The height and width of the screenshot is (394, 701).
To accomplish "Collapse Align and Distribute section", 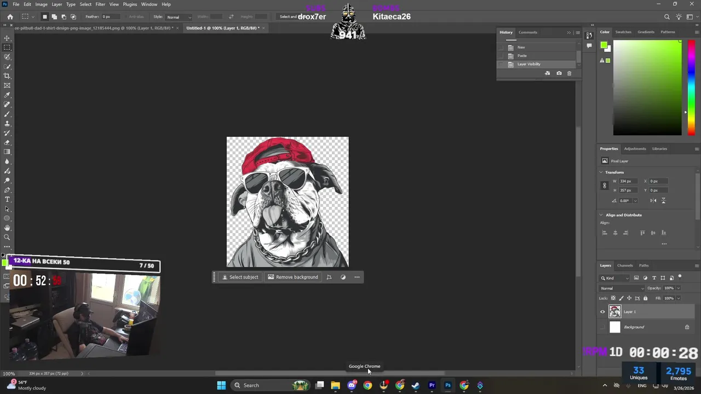I will tap(601, 215).
